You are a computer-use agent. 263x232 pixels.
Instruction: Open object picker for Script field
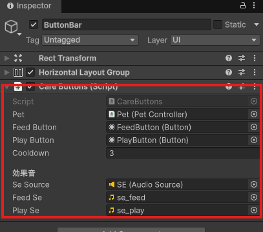(x=254, y=101)
